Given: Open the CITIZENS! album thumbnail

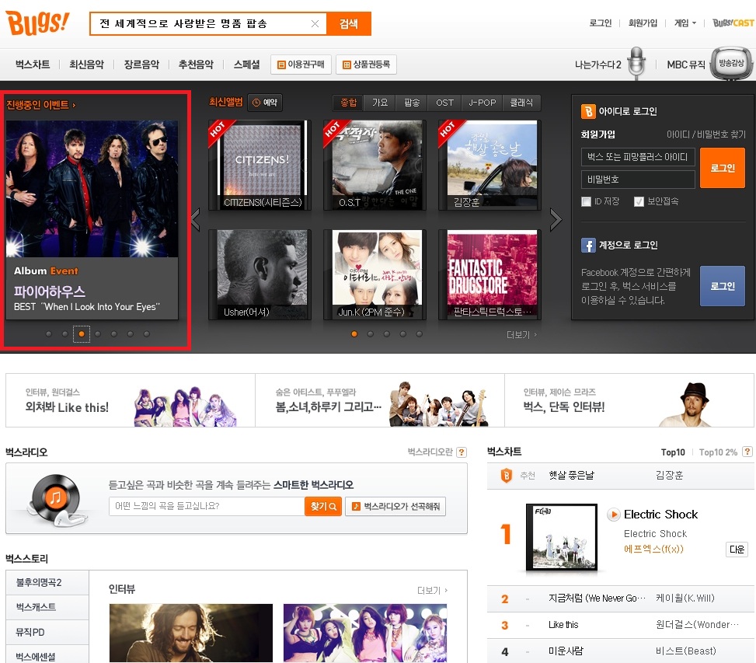Looking at the screenshot, I should tap(260, 165).
